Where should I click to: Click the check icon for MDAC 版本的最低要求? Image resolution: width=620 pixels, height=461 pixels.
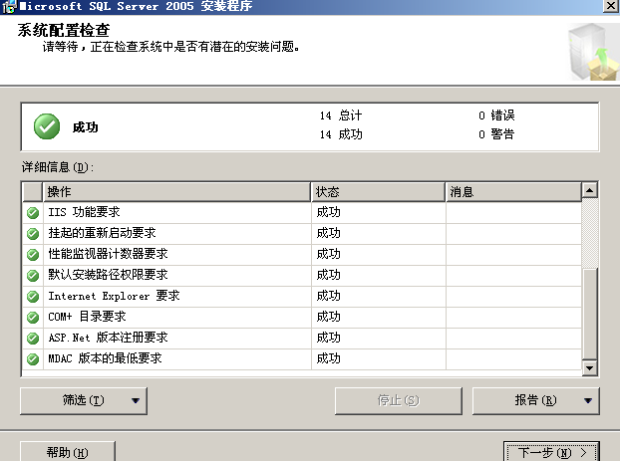tap(33, 359)
